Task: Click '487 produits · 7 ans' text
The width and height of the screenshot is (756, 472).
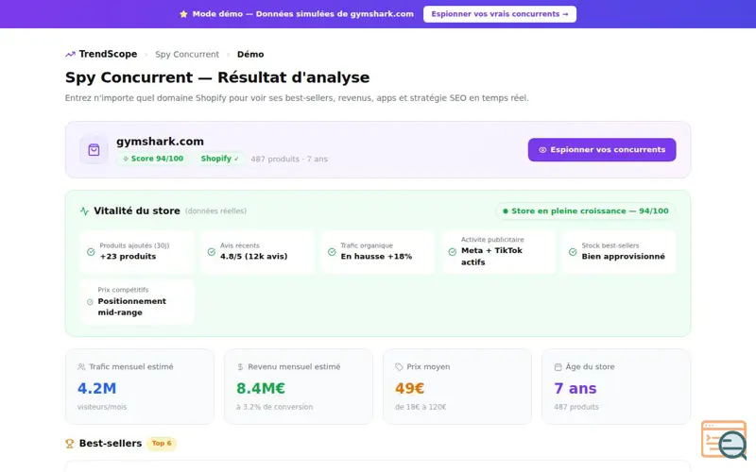Action: (x=289, y=159)
